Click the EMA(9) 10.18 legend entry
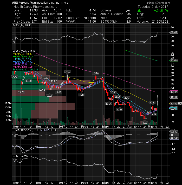This screenshot has height=185, width=182. [22, 64]
